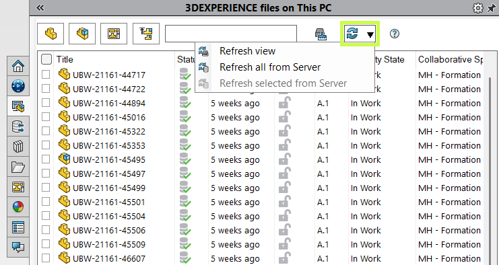Click the tree structure view icon
The width and height of the screenshot is (499, 265).
146,34
